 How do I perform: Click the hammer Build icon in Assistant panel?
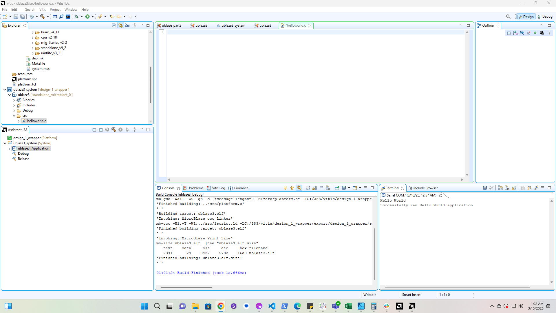[x=114, y=130]
